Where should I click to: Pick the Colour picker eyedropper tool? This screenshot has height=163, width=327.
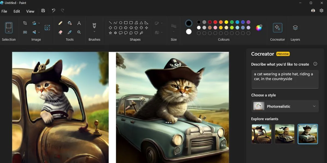coord(69,32)
